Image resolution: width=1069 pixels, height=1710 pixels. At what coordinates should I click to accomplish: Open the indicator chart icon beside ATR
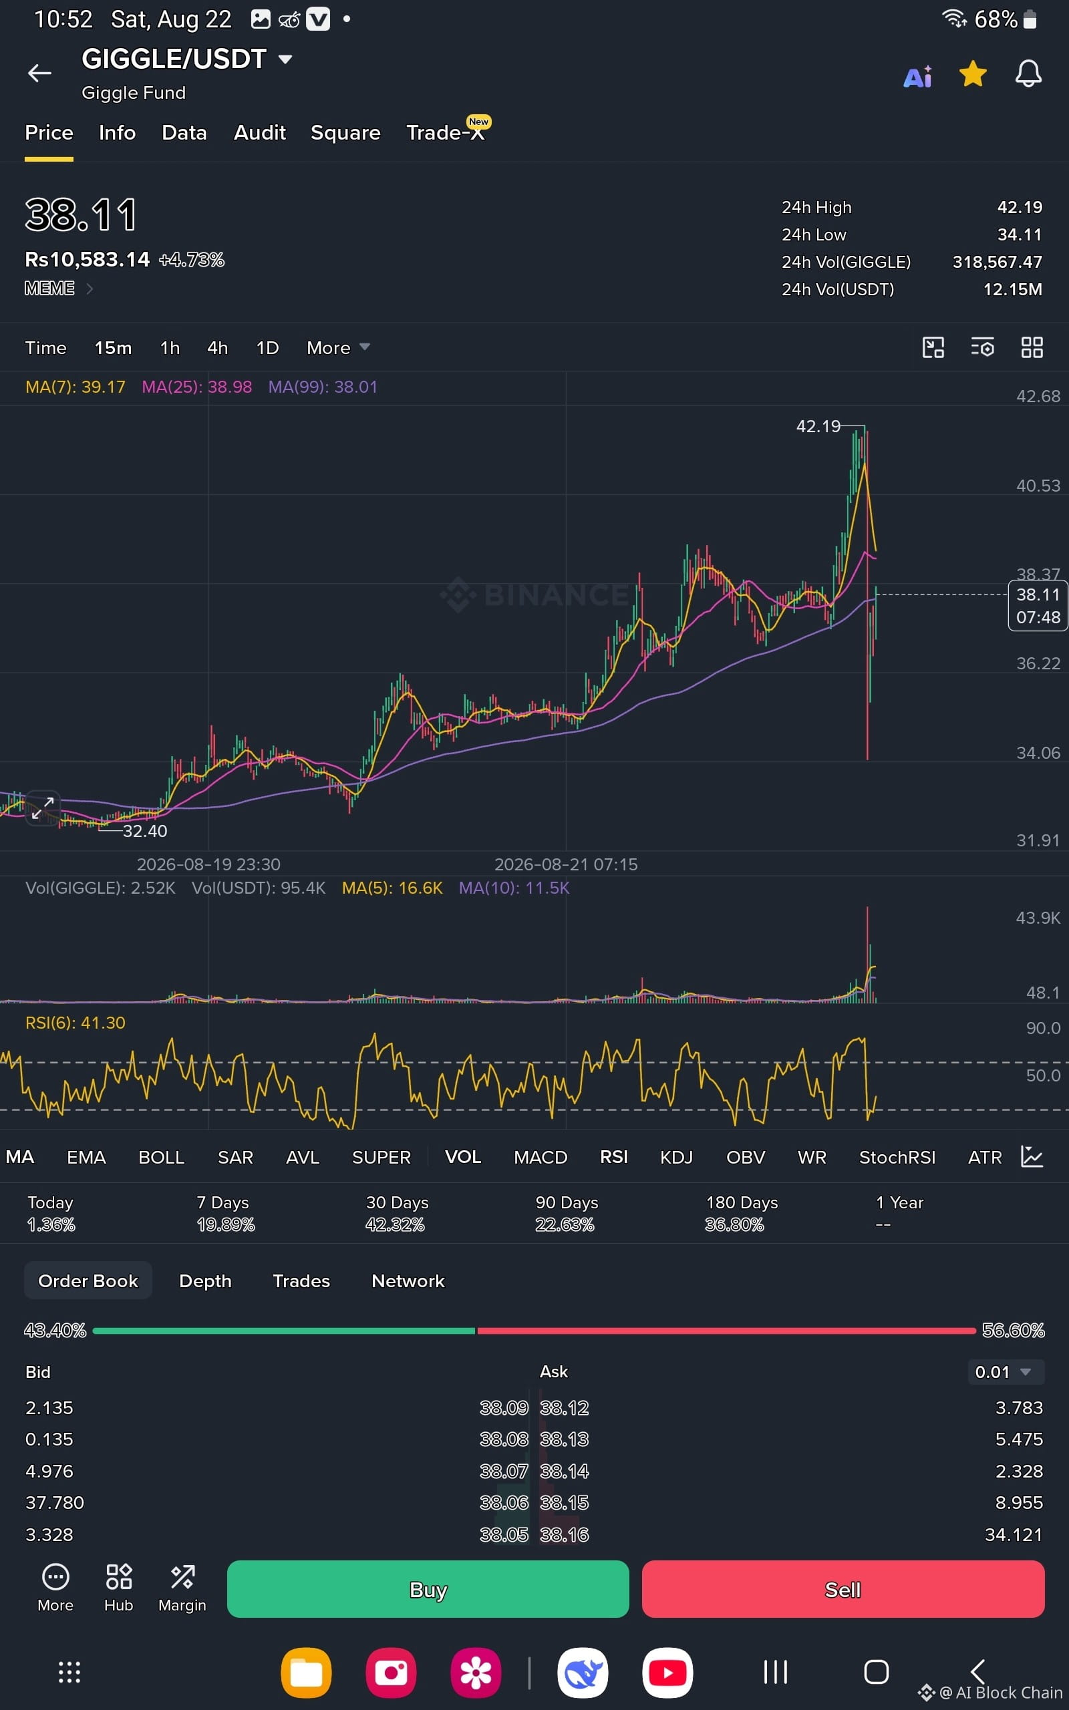(x=1032, y=1157)
